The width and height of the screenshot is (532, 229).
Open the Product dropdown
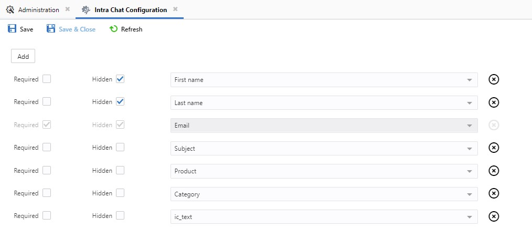324,171
